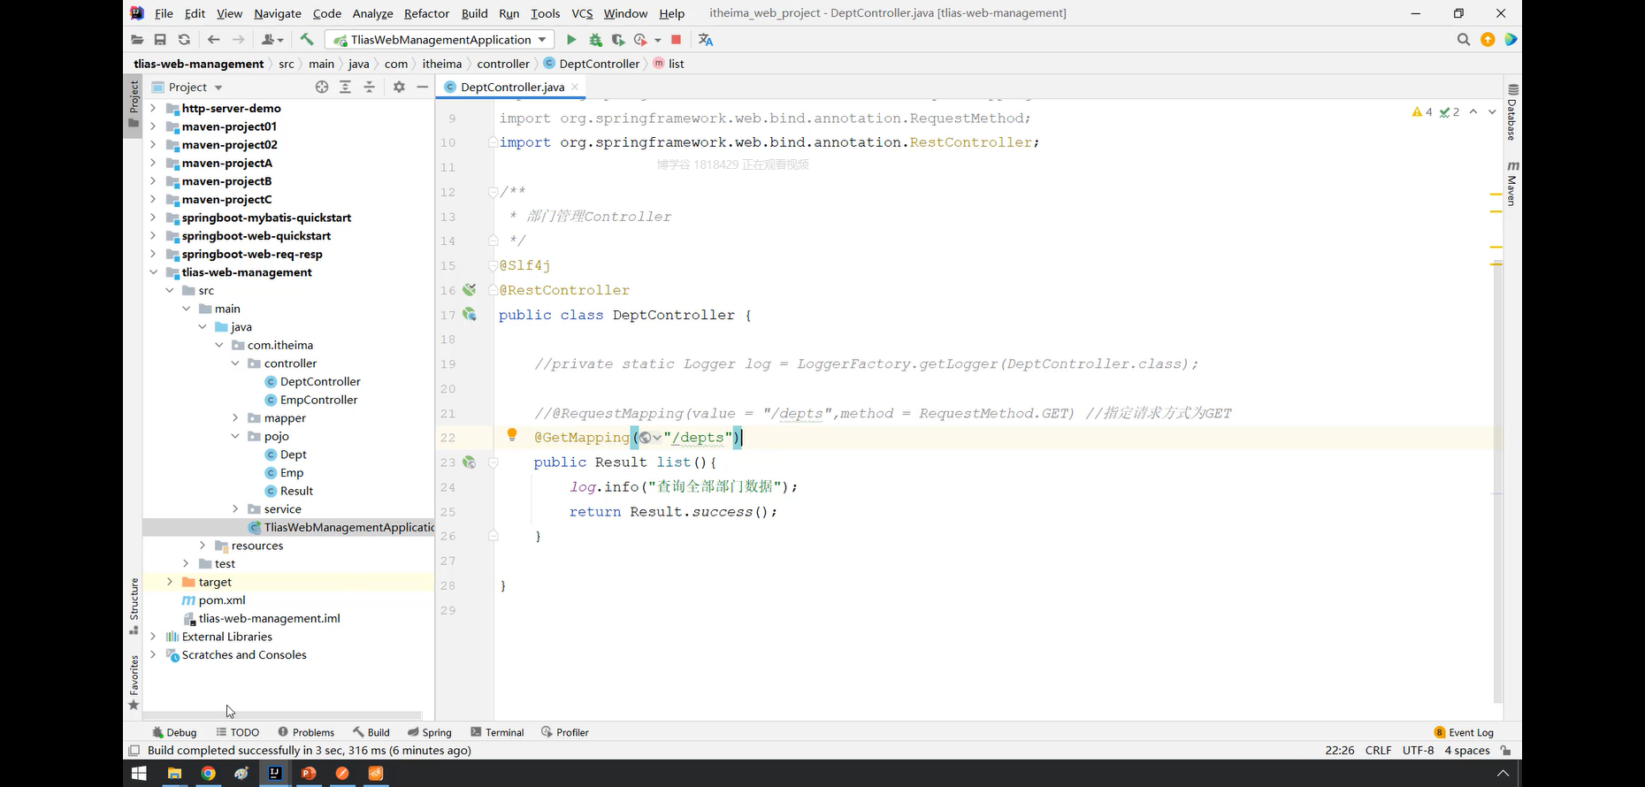The image size is (1645, 787).
Task: Click the UTF-8 encoding in status bar
Action: pyautogui.click(x=1418, y=751)
